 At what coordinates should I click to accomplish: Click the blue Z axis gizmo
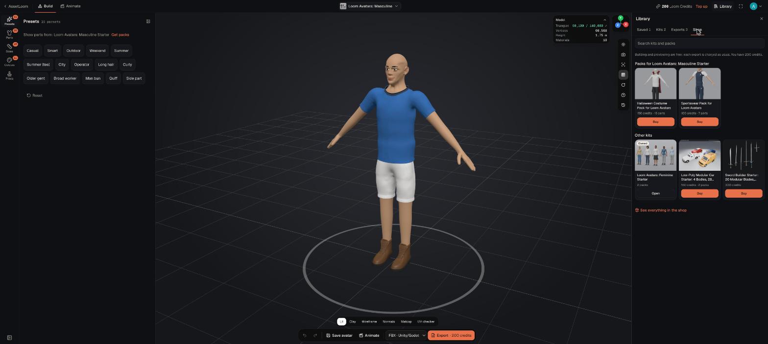click(x=618, y=25)
